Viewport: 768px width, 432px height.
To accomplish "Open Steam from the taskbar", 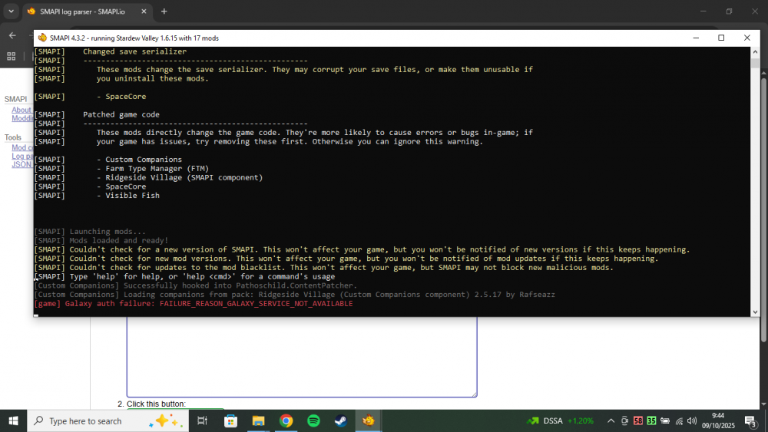I will (339, 420).
